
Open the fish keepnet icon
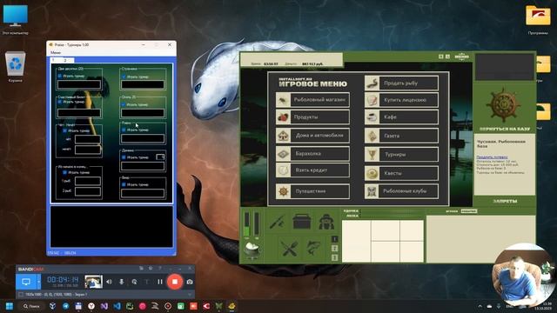(313, 247)
